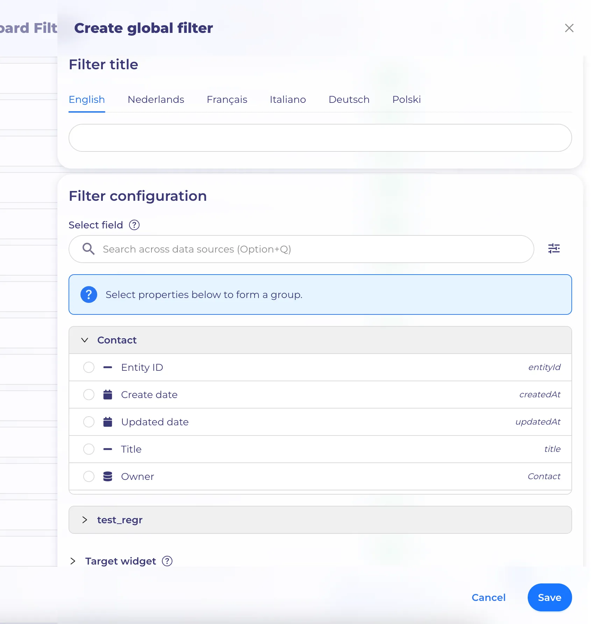The image size is (591, 624).
Task: Switch to the English language tab
Action: pyautogui.click(x=87, y=100)
